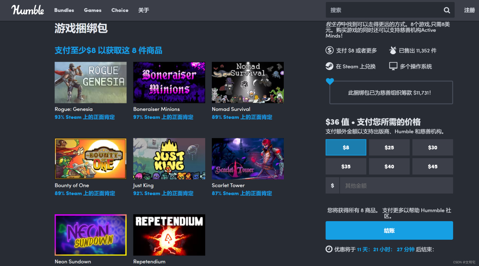Select the $8 price option
Viewport: 479px width, 266px height.
click(346, 147)
